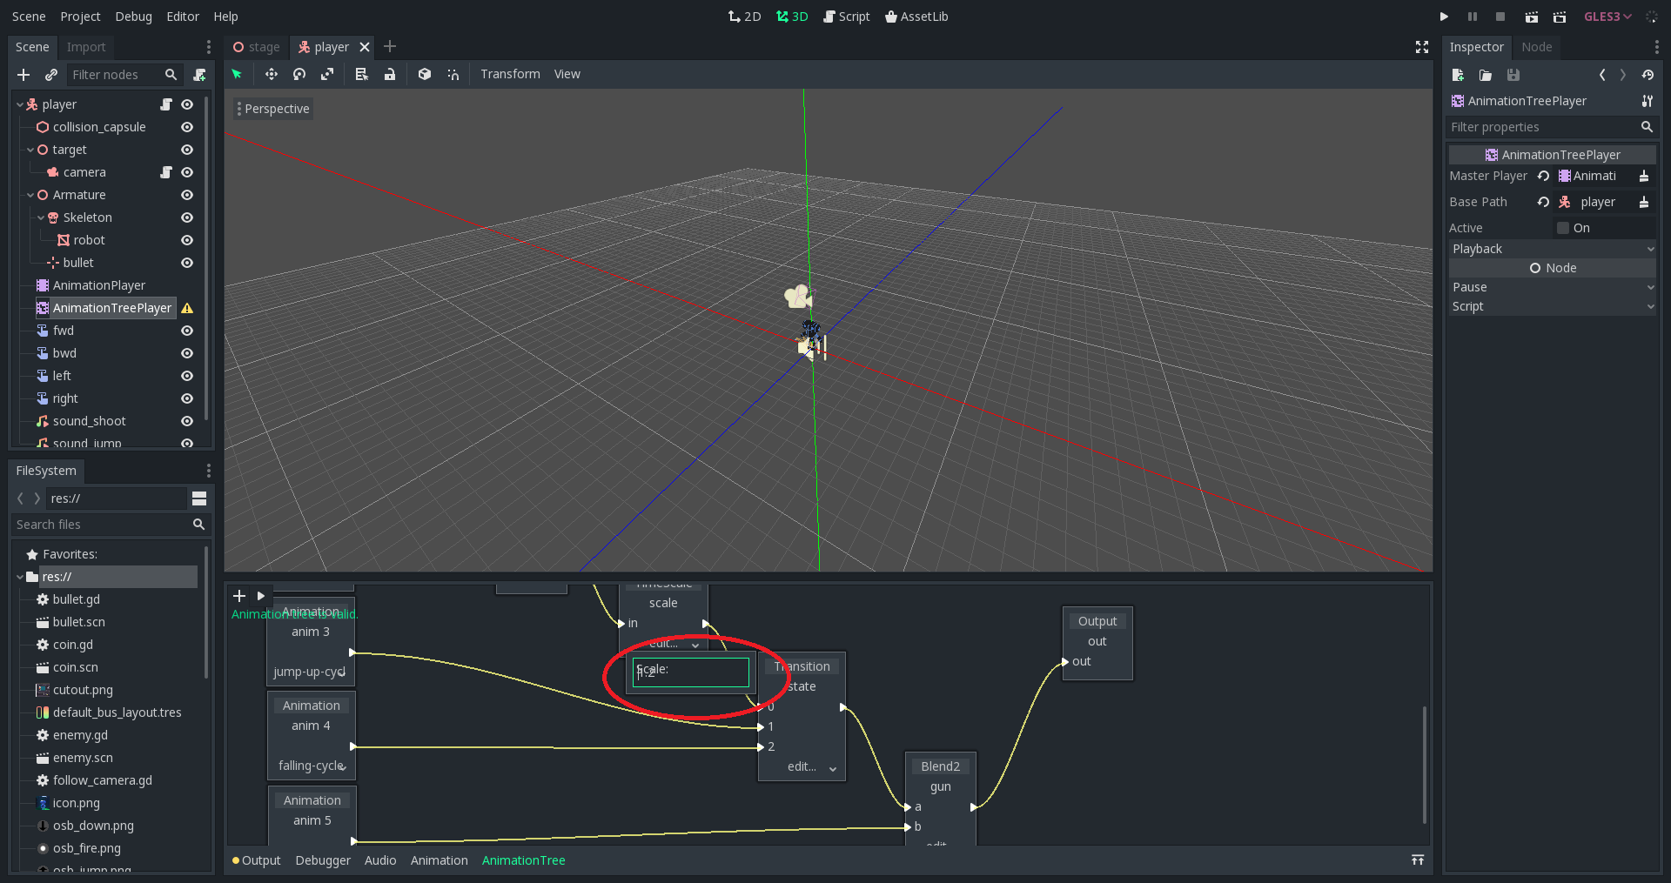Toggle lock selected node with the padlock icon
Viewport: 1671px width, 883px height.
click(390, 74)
